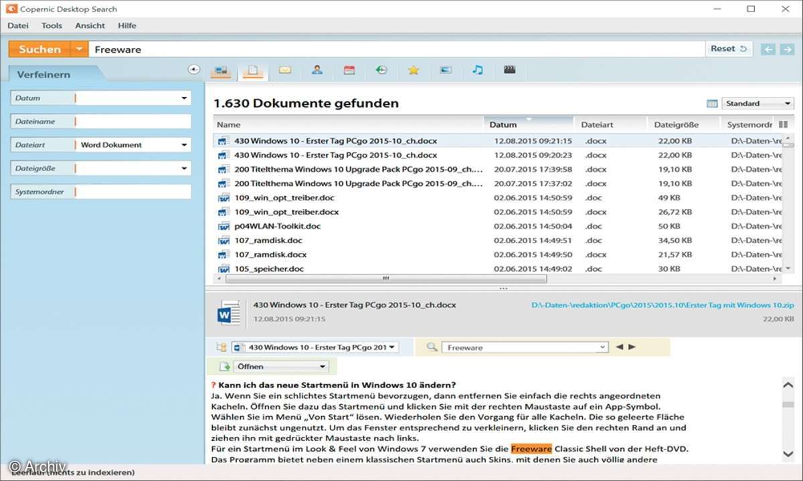Sort results by Systemordner column
Viewport: 803px width, 481px height.
pos(749,124)
